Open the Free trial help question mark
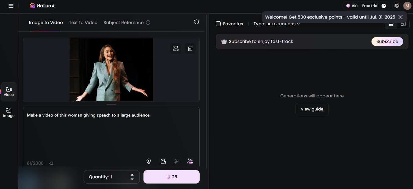The width and height of the screenshot is (413, 189). click(384, 6)
